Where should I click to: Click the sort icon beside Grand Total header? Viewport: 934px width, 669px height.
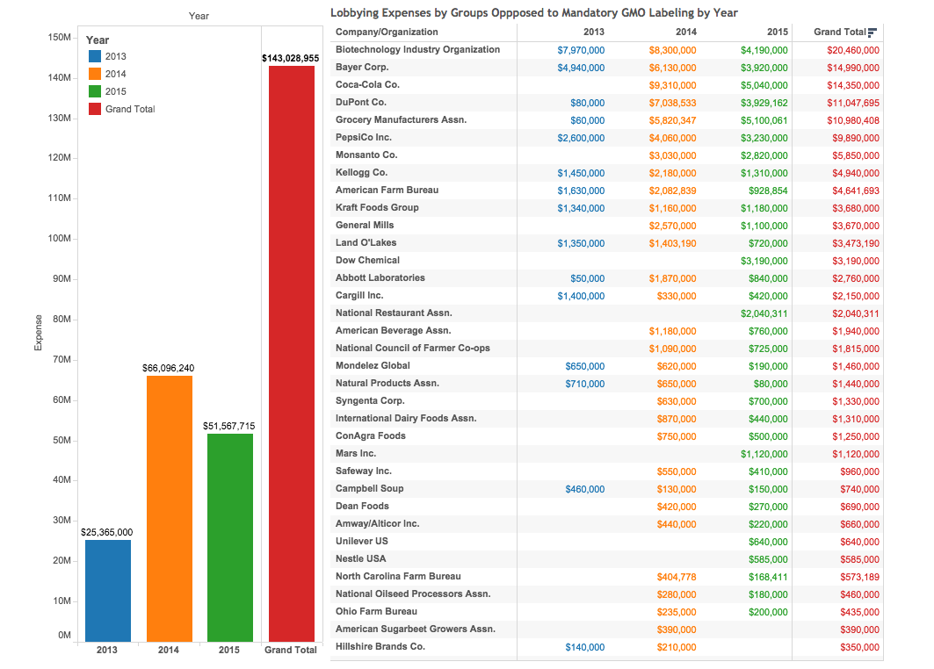pos(872,32)
